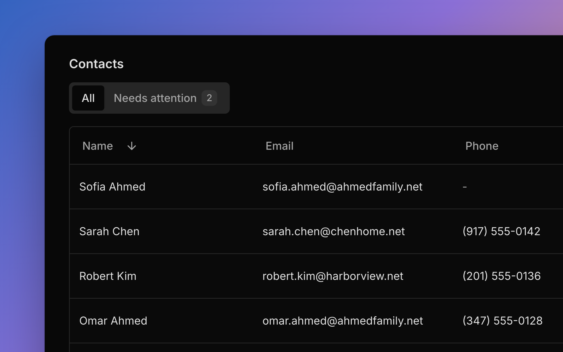Select the Sofia Ahmed name cell
Viewport: 563px width, 352px height.
[x=112, y=187]
